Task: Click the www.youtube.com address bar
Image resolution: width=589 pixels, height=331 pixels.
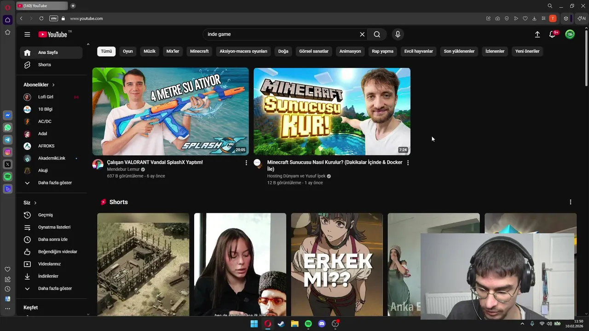Action: tap(87, 18)
